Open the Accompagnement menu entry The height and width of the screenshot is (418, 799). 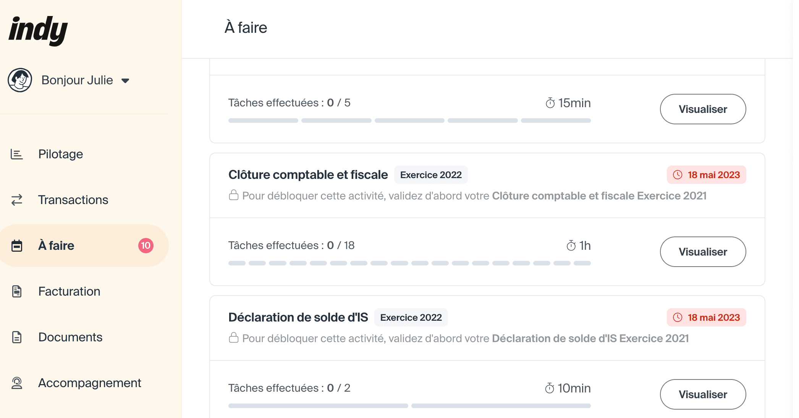tap(90, 383)
